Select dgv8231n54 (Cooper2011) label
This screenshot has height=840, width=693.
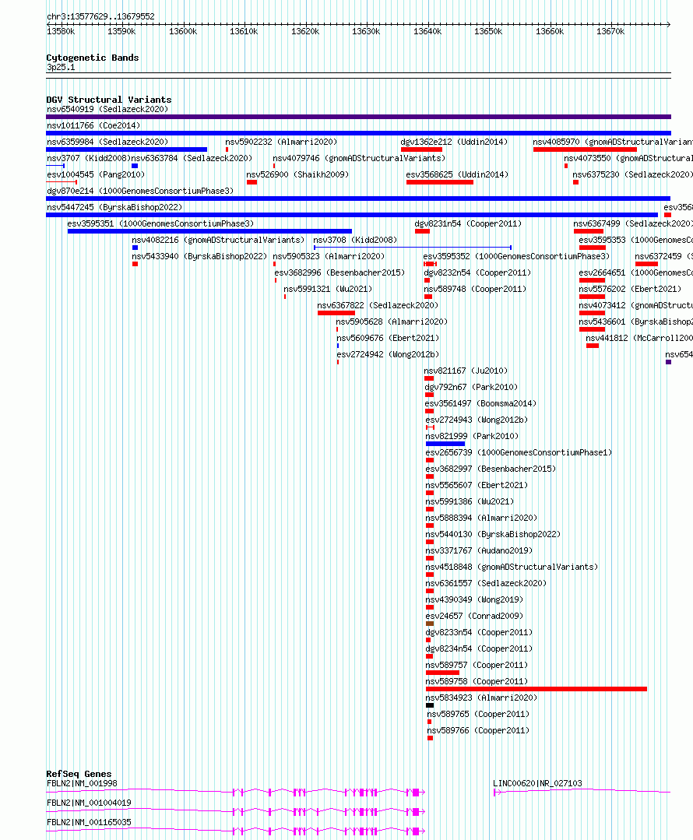(x=468, y=223)
